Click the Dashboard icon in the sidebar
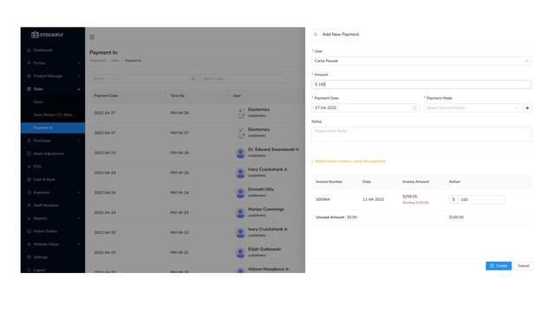 pyautogui.click(x=29, y=50)
